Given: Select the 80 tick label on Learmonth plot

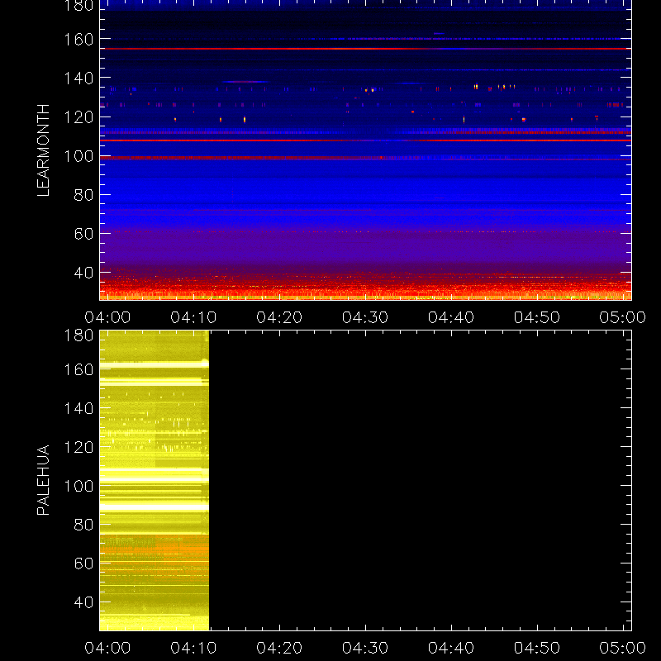Looking at the screenshot, I should click(x=83, y=195).
